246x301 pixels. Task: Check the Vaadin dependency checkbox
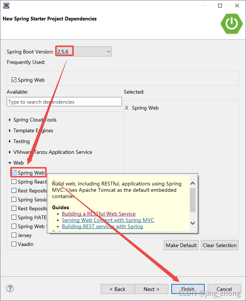[x=14, y=244]
